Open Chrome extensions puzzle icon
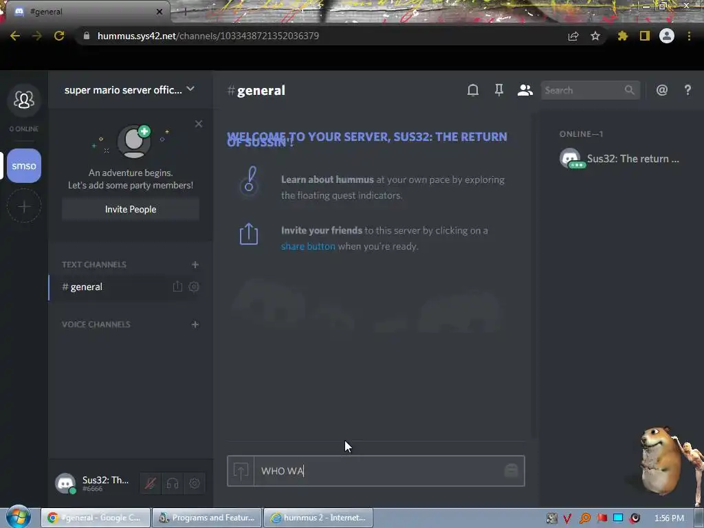Image resolution: width=704 pixels, height=528 pixels. [x=623, y=36]
